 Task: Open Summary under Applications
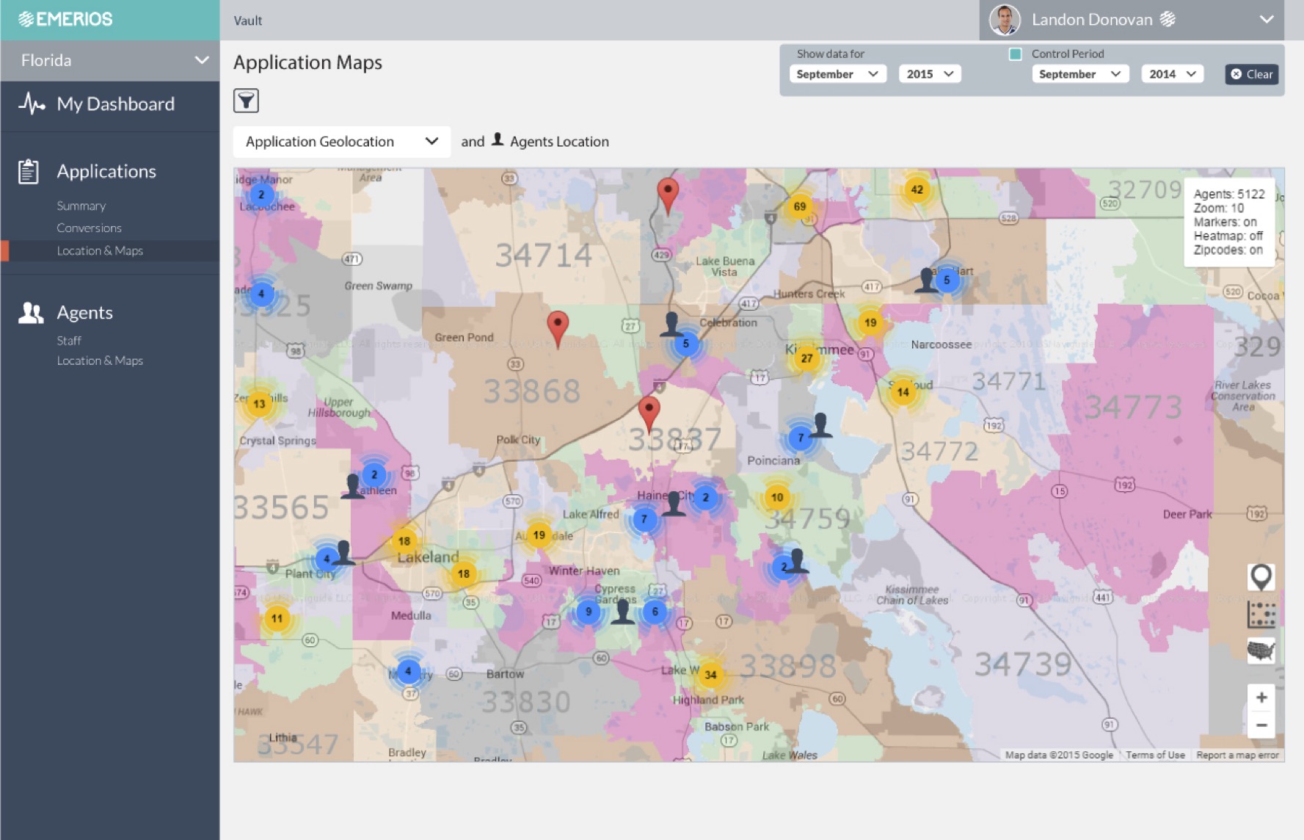click(x=81, y=206)
